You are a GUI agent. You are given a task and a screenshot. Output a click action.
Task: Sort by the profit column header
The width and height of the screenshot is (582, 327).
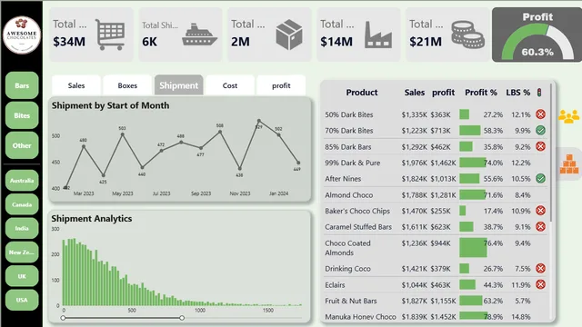(x=443, y=93)
